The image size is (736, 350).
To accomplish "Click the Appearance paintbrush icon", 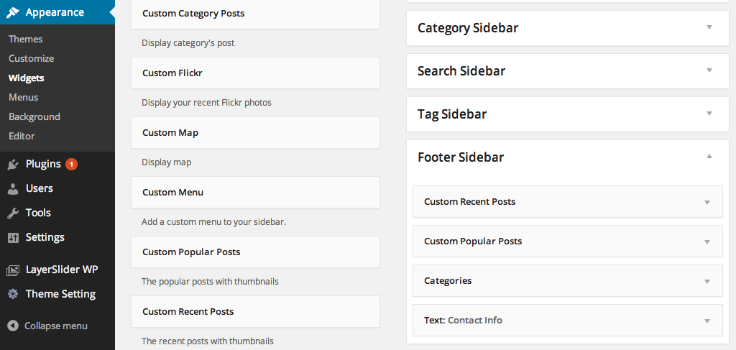I will 13,12.
